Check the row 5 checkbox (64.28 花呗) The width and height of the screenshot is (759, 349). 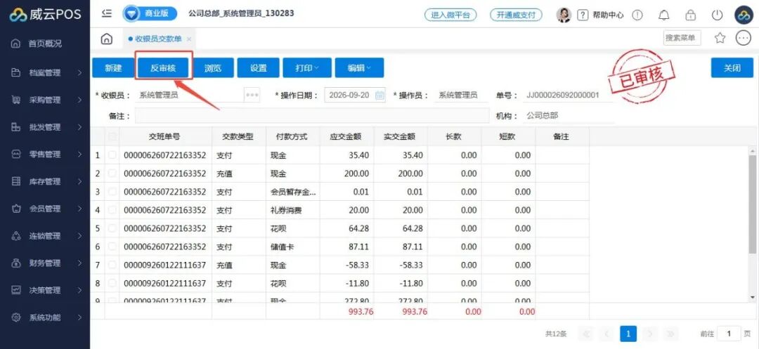(x=112, y=228)
